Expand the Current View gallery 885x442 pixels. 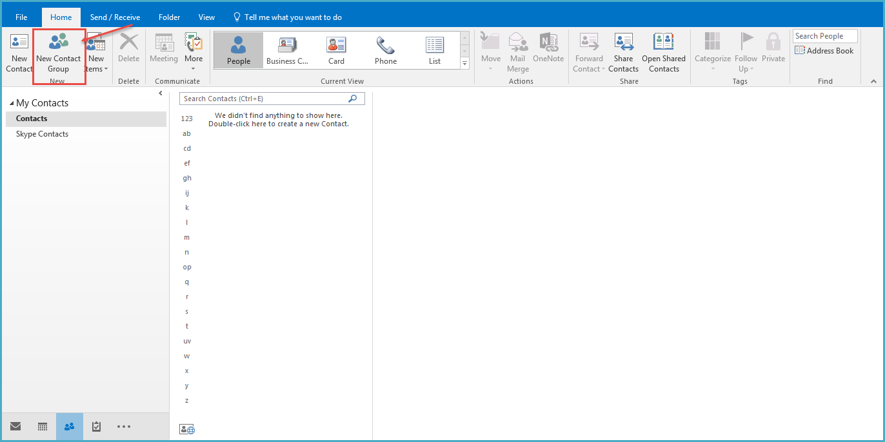point(464,63)
